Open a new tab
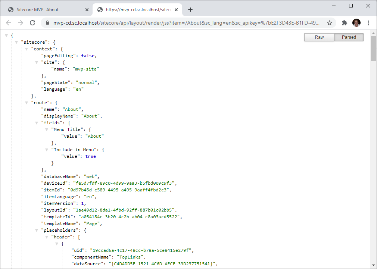This screenshot has width=377, height=269. [190, 10]
